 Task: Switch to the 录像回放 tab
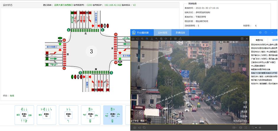click(x=180, y=32)
